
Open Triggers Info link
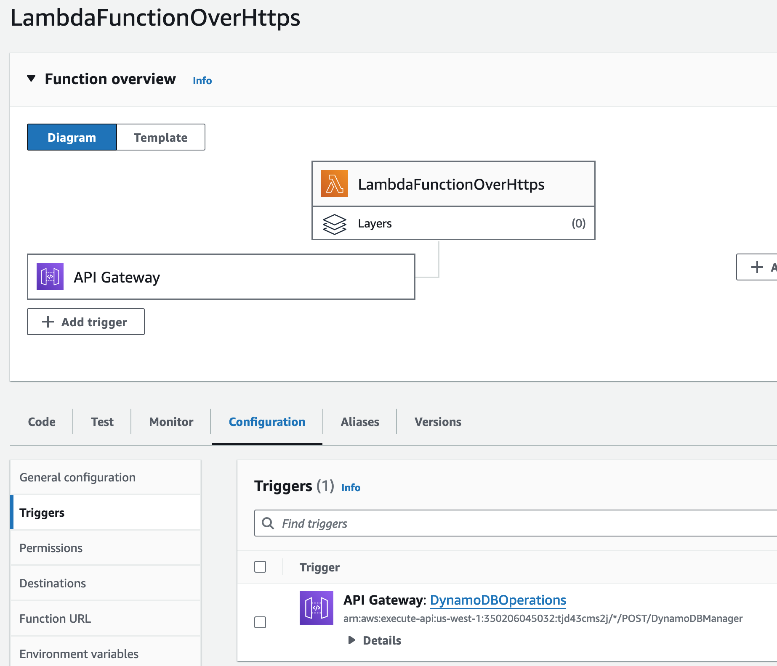pyautogui.click(x=351, y=487)
